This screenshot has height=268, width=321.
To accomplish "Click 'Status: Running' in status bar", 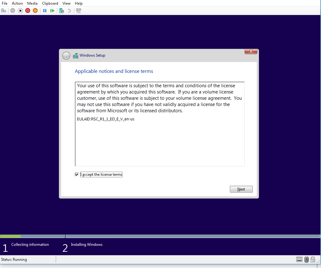I will (14, 260).
